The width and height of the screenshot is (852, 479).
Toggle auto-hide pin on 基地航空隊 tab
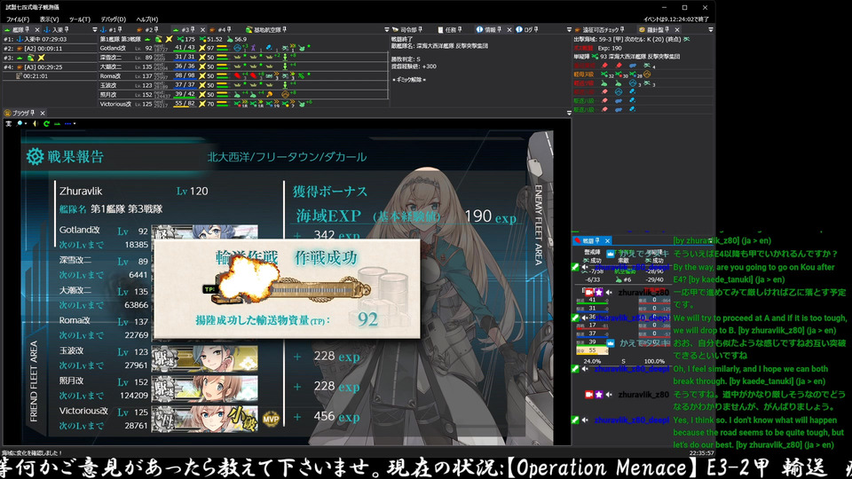click(x=284, y=29)
